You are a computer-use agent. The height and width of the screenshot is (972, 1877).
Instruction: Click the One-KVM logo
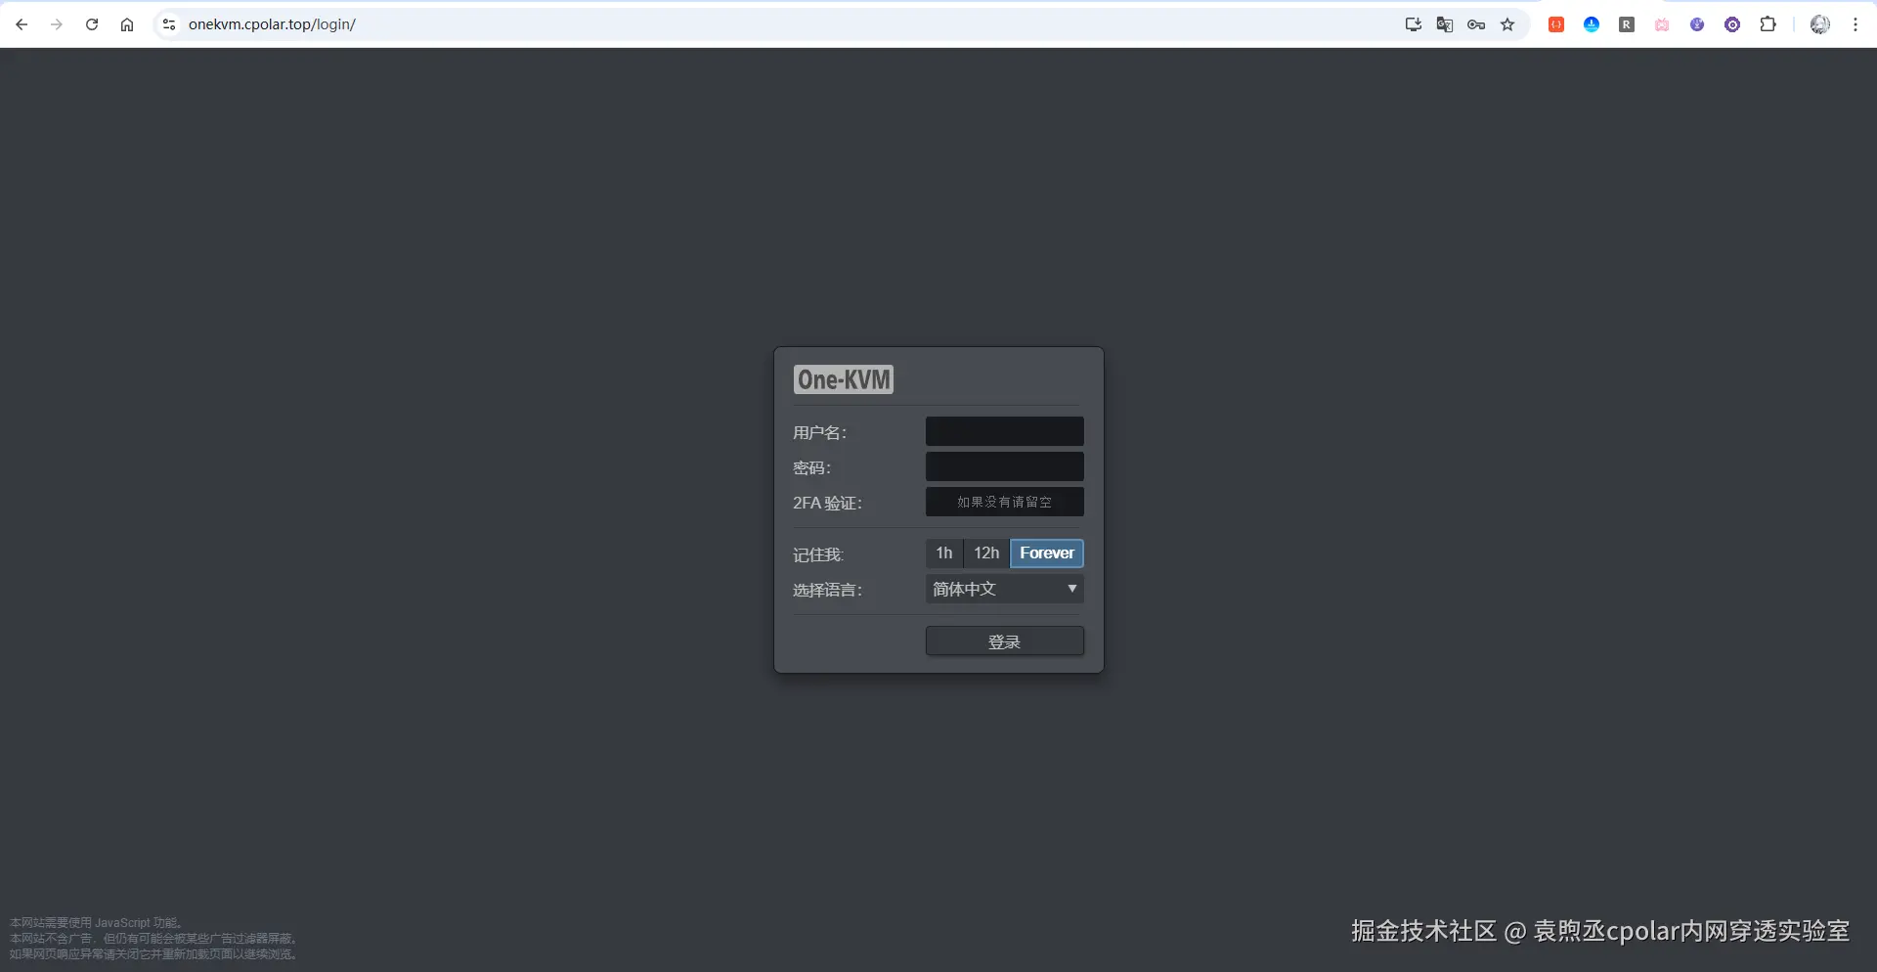[844, 379]
